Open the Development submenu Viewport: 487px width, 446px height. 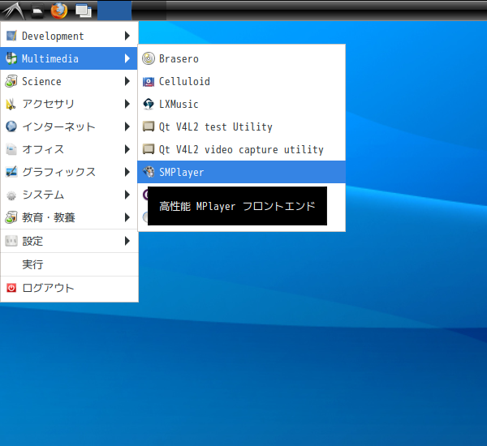69,36
